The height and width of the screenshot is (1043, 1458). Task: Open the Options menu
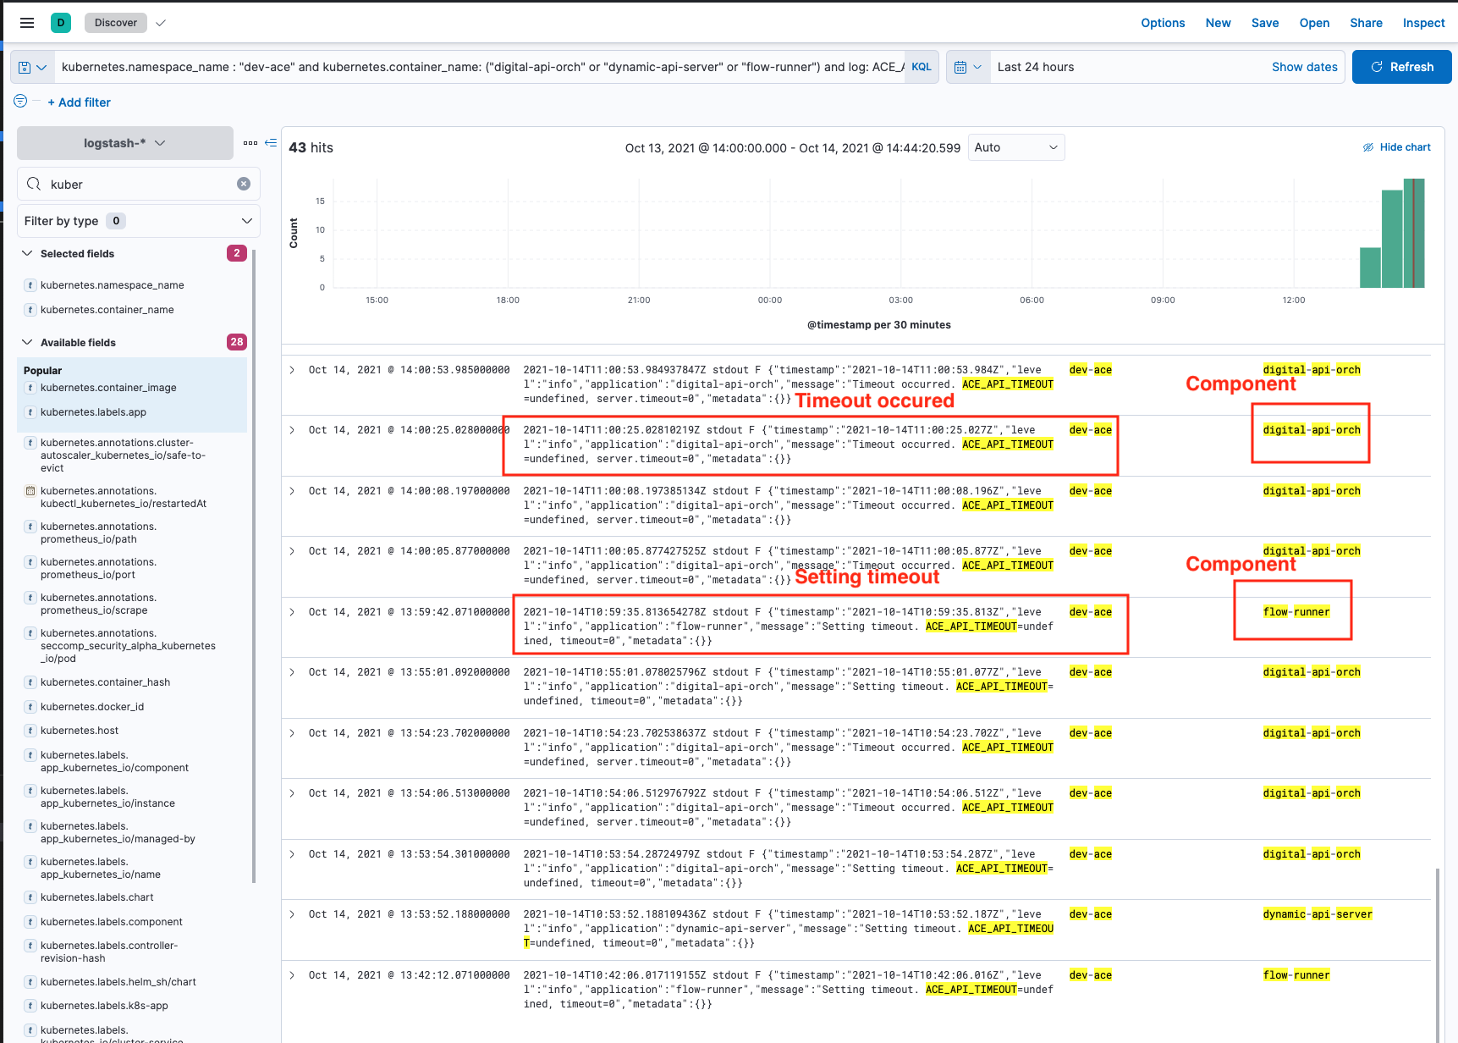click(1162, 23)
